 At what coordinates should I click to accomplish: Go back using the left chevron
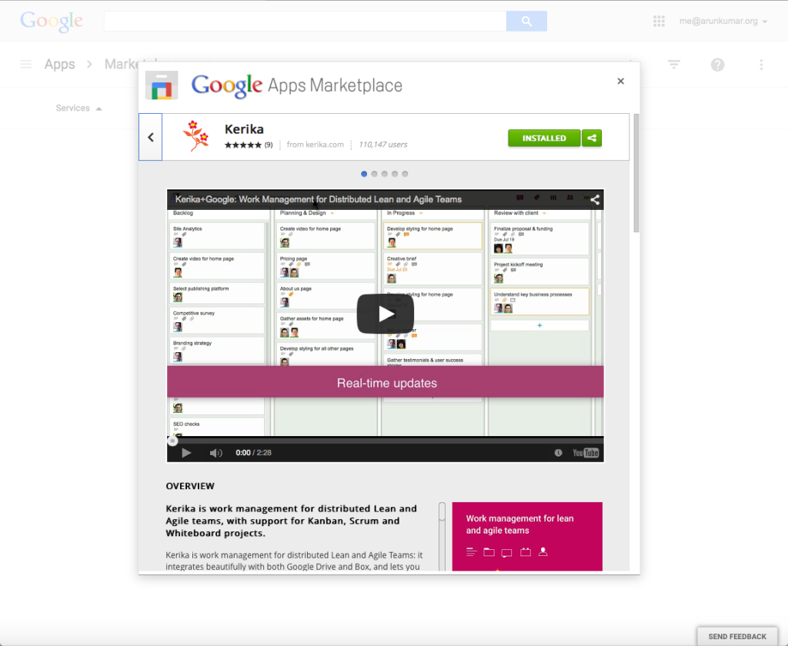[150, 137]
